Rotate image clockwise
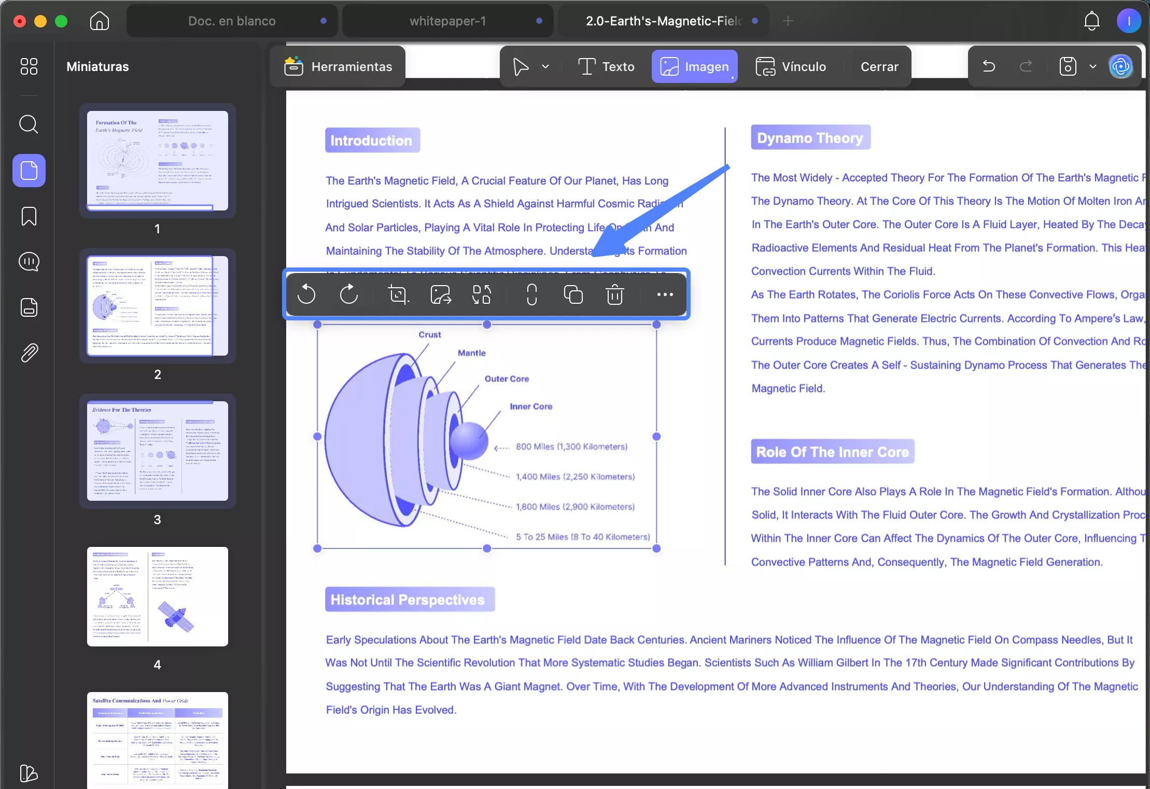The image size is (1150, 789). click(349, 294)
